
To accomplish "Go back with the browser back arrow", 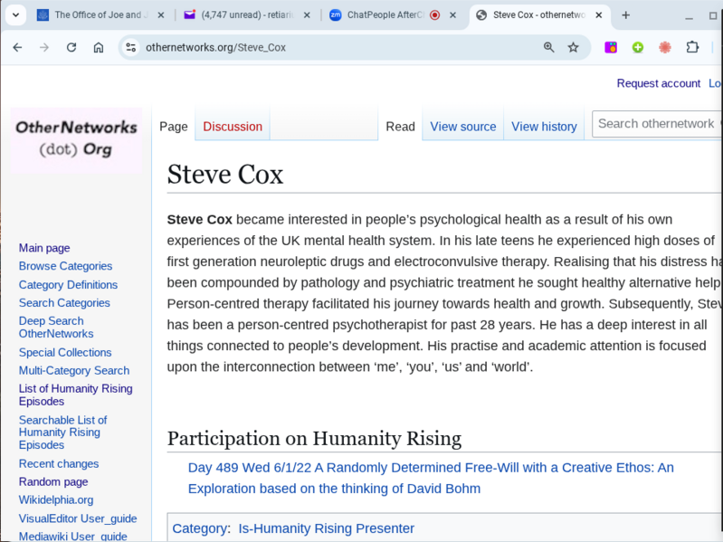I will point(17,47).
